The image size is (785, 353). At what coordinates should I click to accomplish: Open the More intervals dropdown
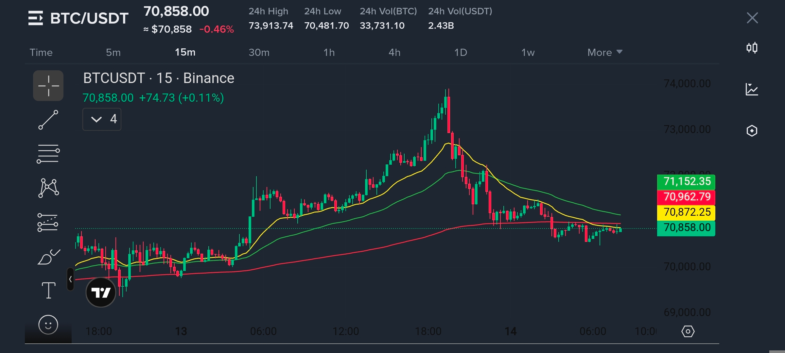pyautogui.click(x=604, y=52)
